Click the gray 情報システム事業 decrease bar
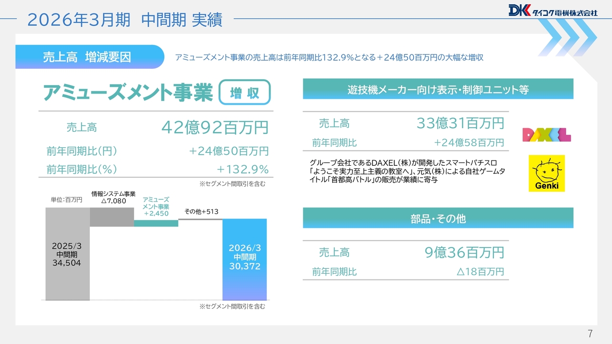The width and height of the screenshot is (612, 344). pyautogui.click(x=112, y=217)
